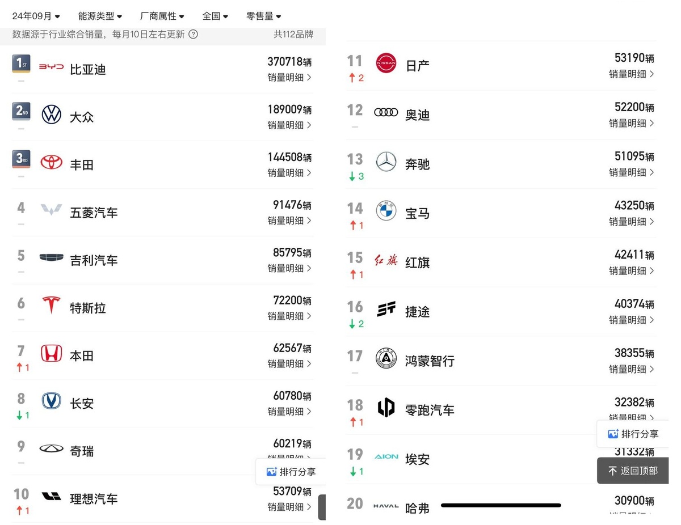Select the 奇瑞 brand name

click(x=82, y=451)
